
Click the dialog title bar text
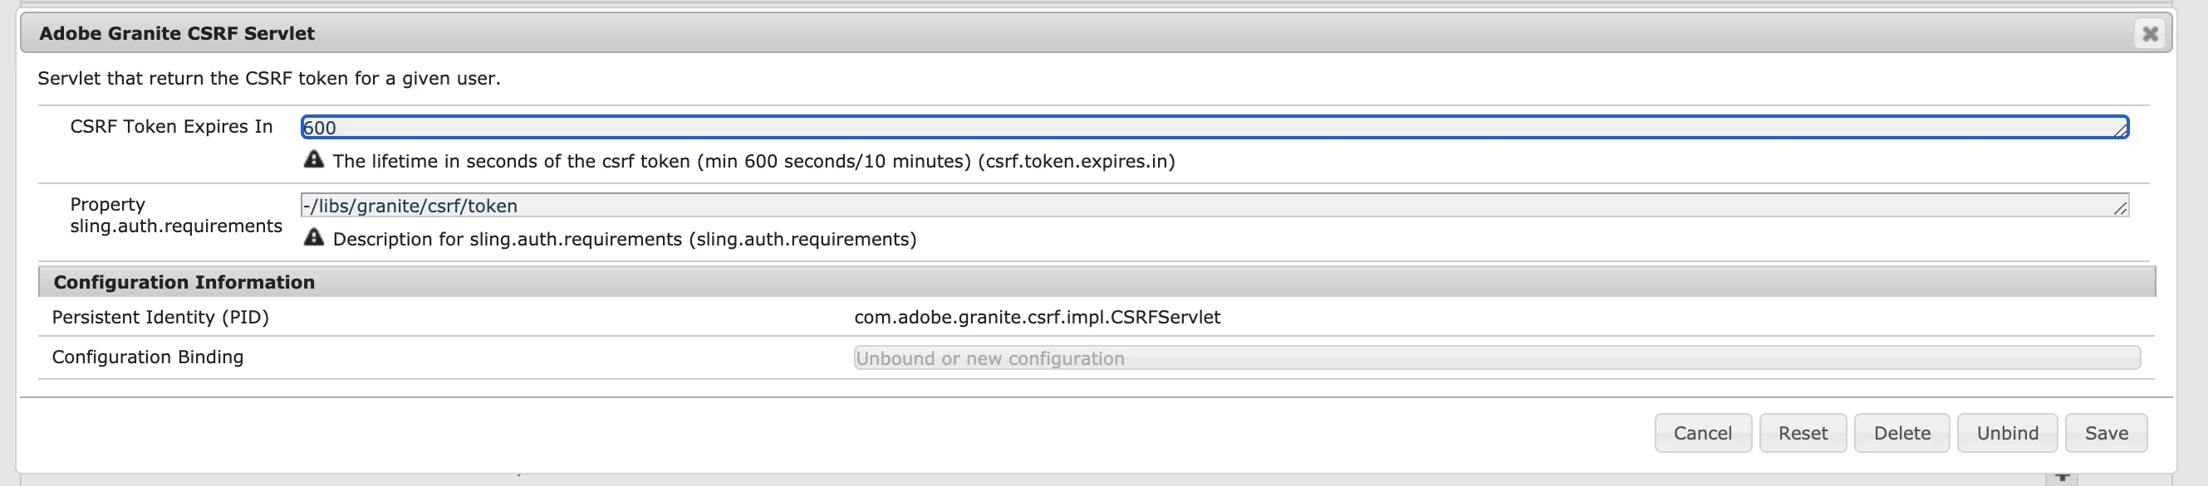(x=177, y=33)
